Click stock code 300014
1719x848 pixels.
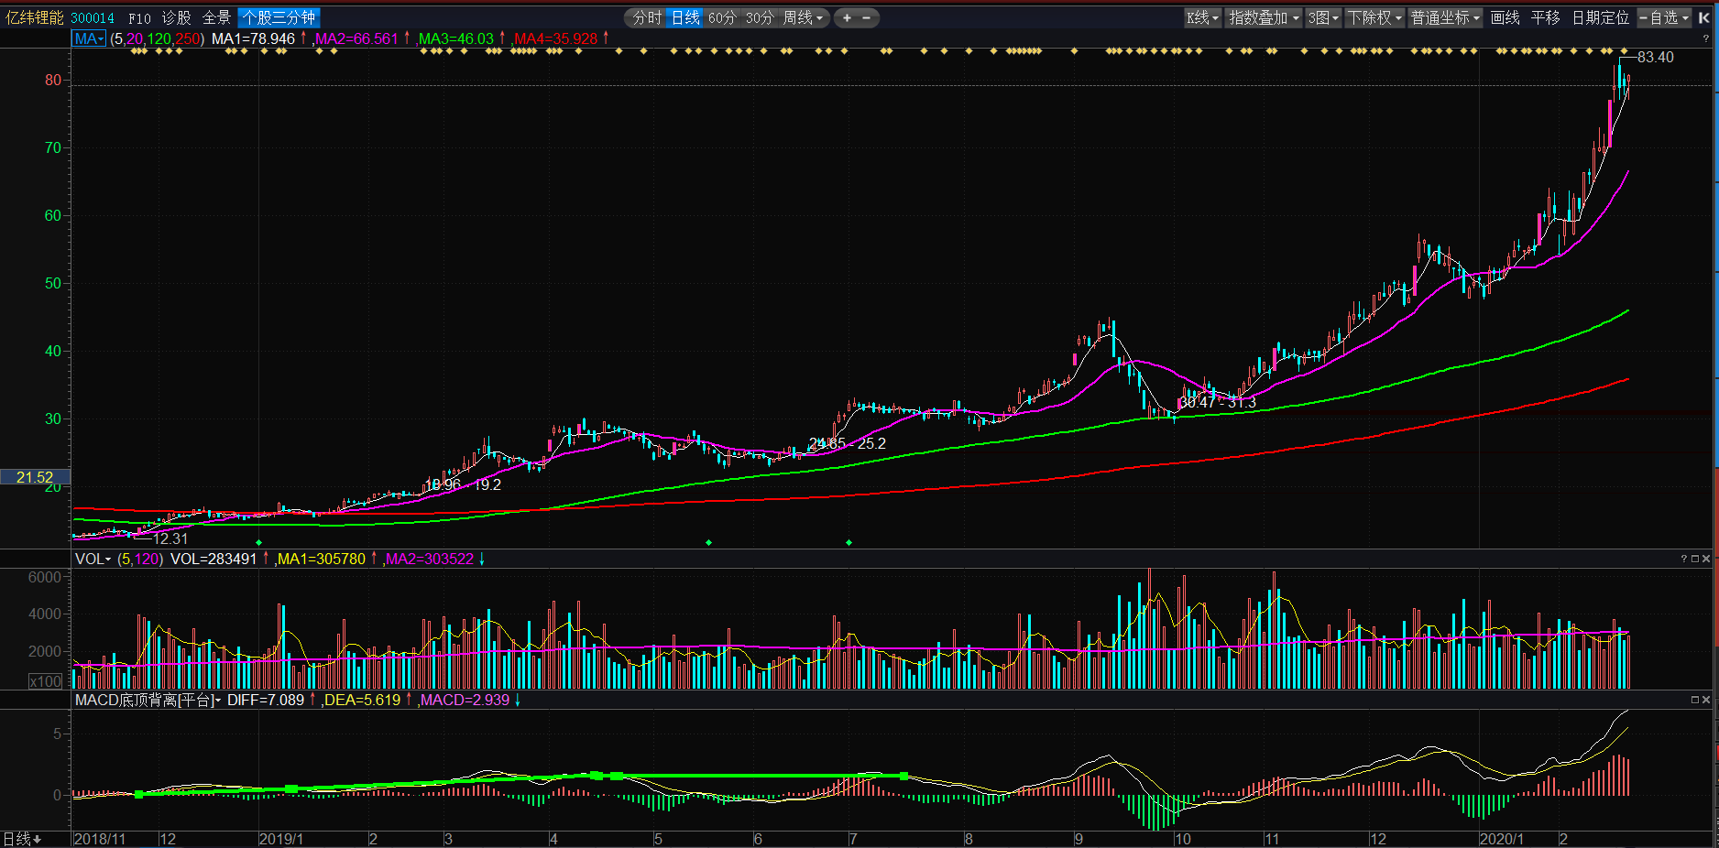pyautogui.click(x=93, y=18)
